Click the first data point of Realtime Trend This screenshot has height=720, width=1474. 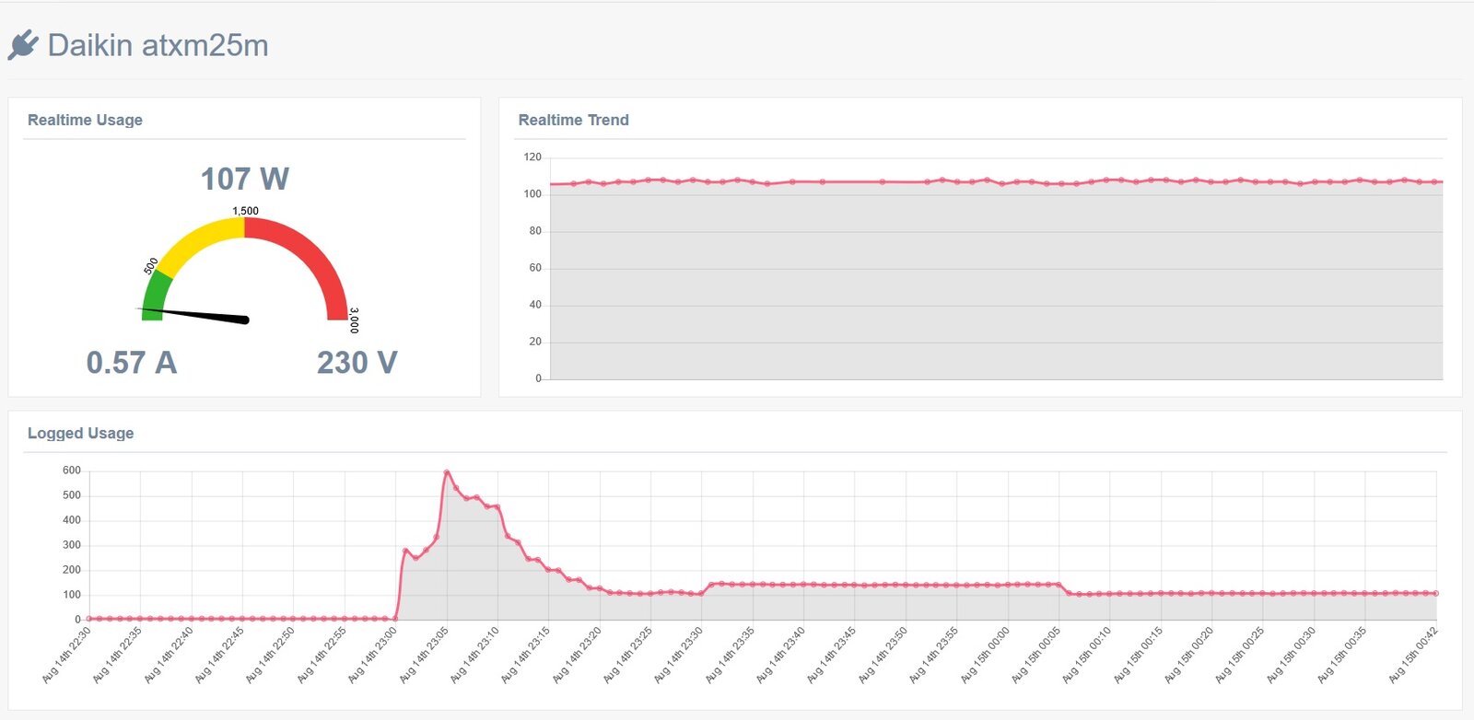click(573, 183)
